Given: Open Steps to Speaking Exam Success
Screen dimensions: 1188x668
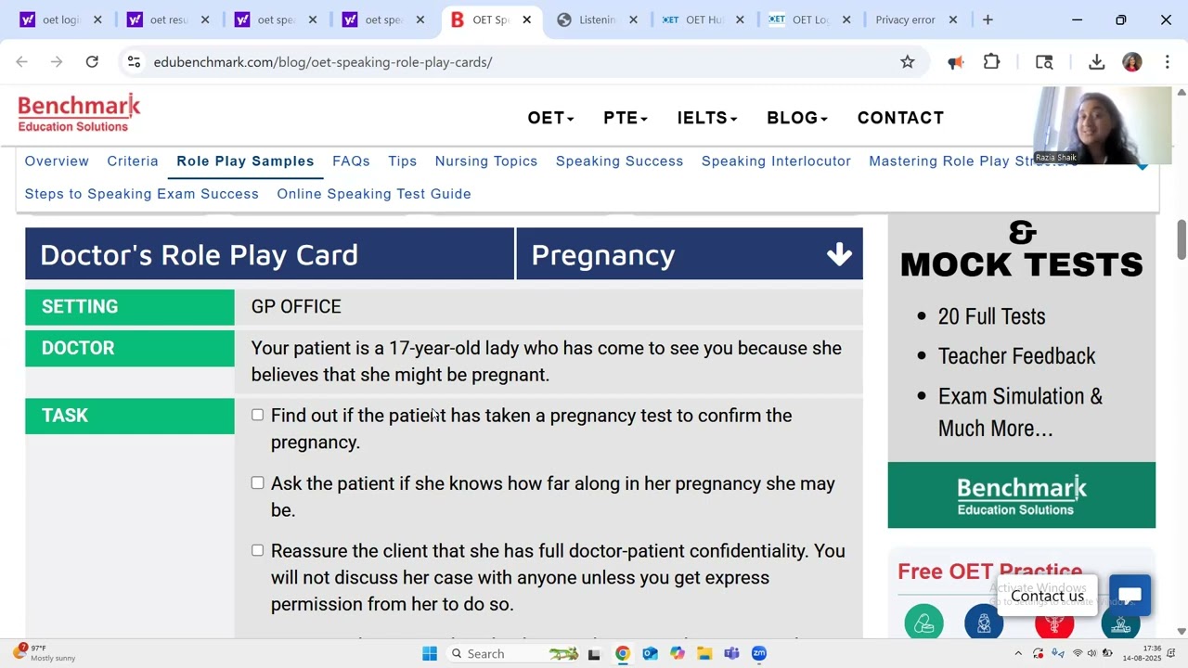Looking at the screenshot, I should (141, 194).
